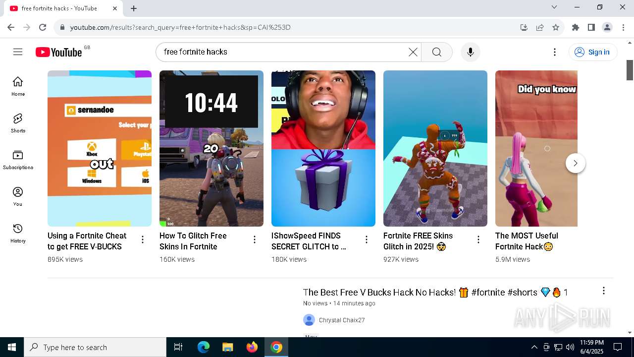
Task: Click the '895K views' text
Action: [65, 259]
